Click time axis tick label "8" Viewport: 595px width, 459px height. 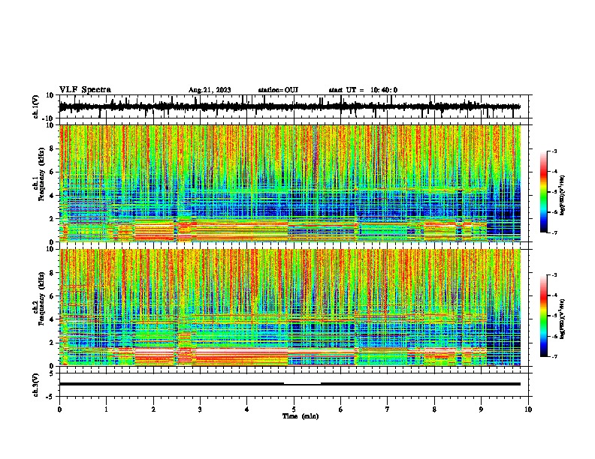click(x=434, y=409)
